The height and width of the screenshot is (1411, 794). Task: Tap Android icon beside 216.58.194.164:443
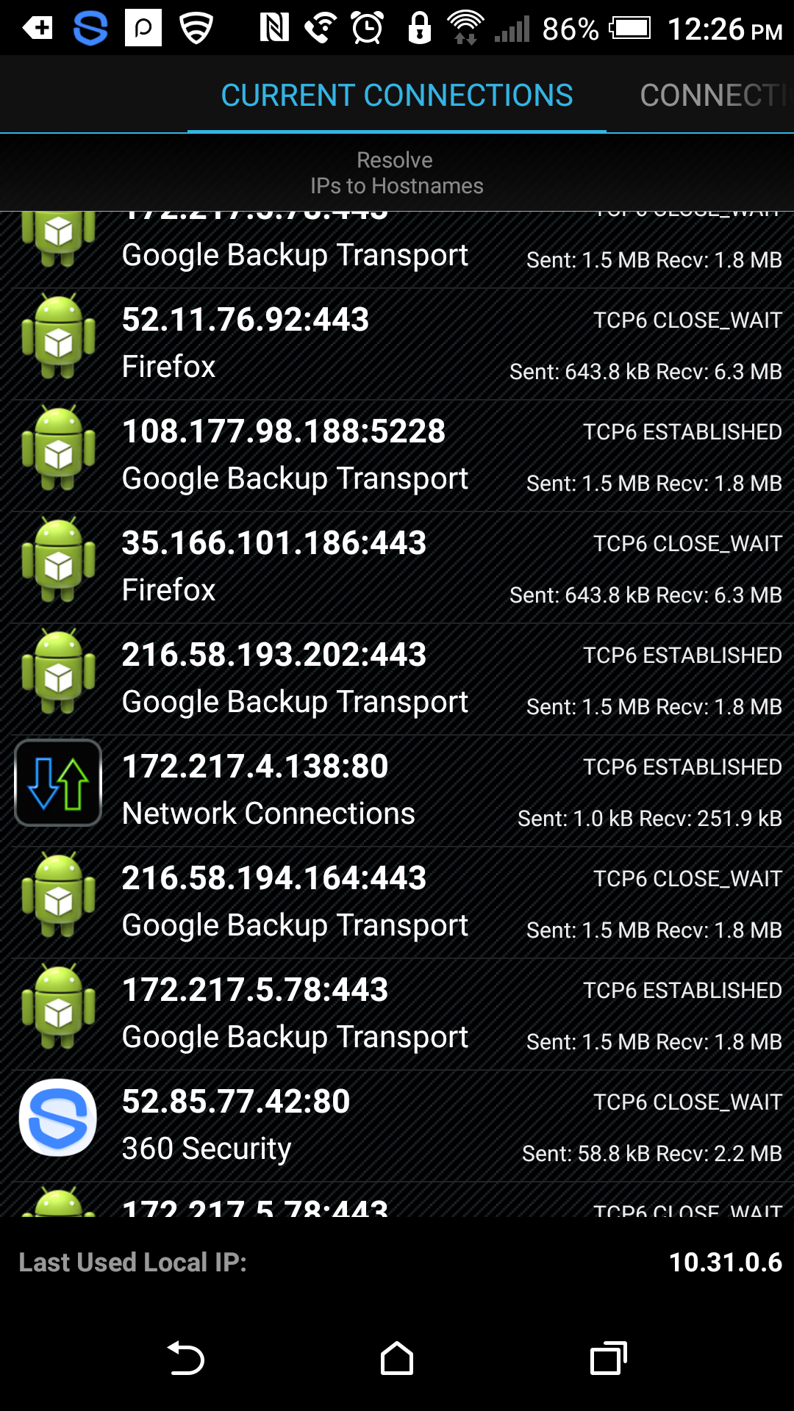click(58, 895)
